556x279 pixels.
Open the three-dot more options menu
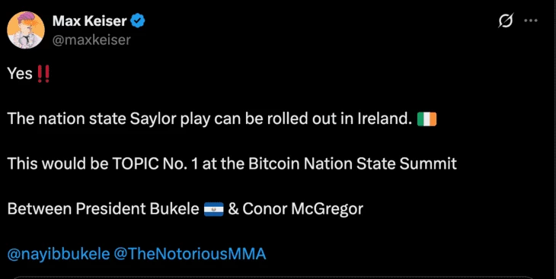pos(531,21)
